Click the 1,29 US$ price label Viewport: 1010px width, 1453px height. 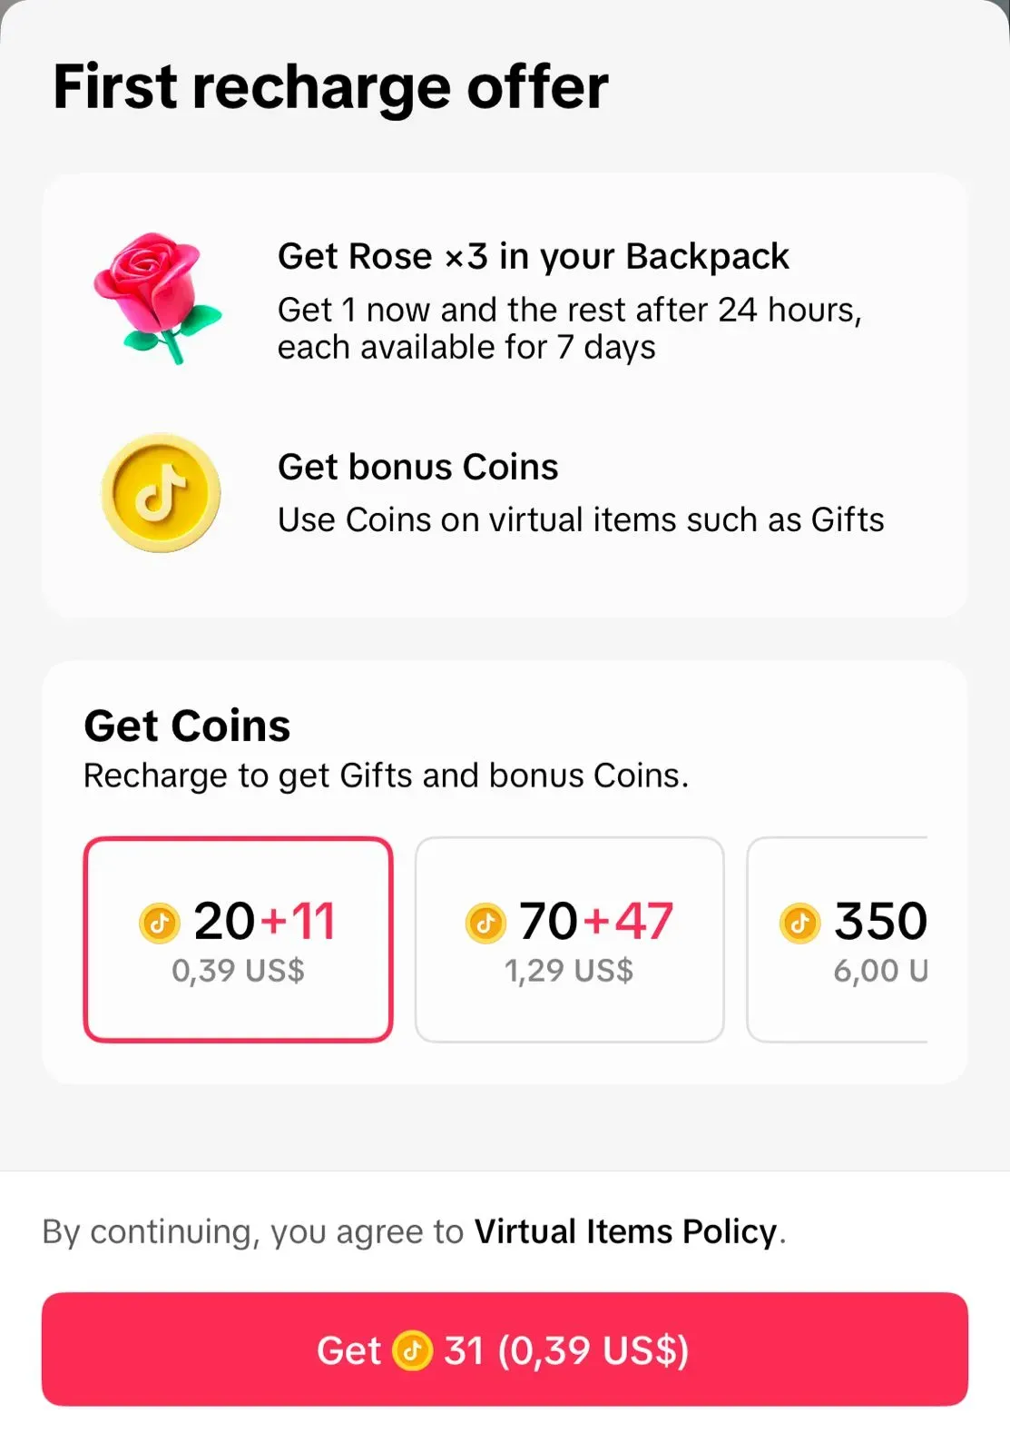569,971
